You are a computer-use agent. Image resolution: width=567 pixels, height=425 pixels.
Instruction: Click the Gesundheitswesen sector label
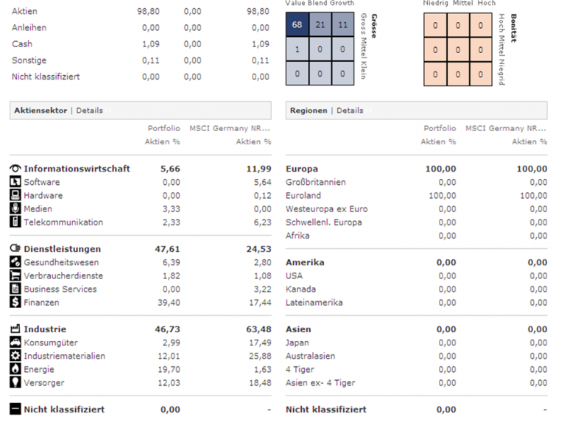(61, 262)
